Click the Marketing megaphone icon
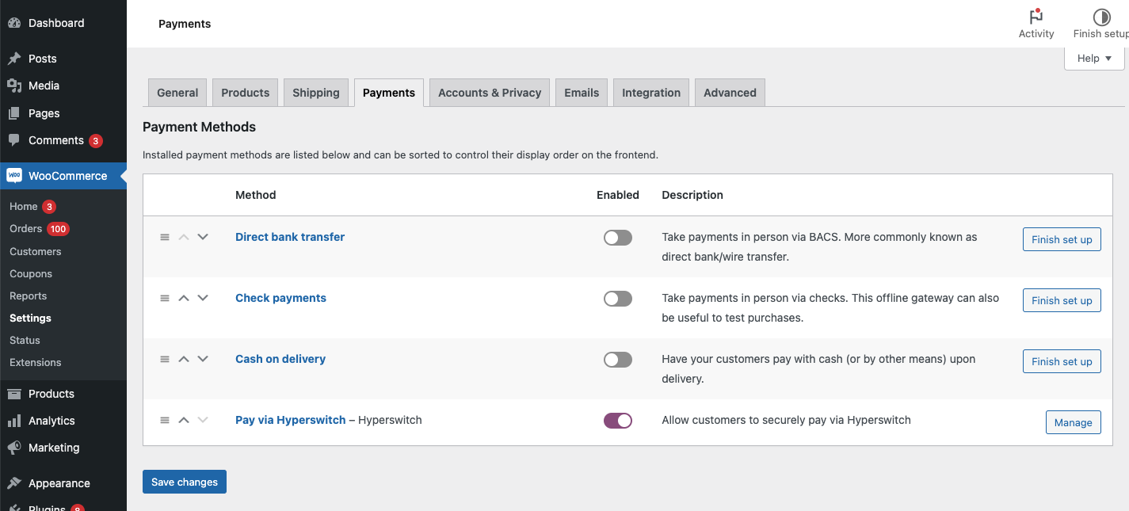The image size is (1129, 511). coord(14,448)
